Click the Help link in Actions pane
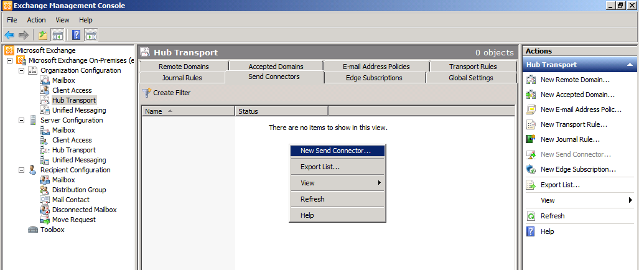 pyautogui.click(x=548, y=231)
